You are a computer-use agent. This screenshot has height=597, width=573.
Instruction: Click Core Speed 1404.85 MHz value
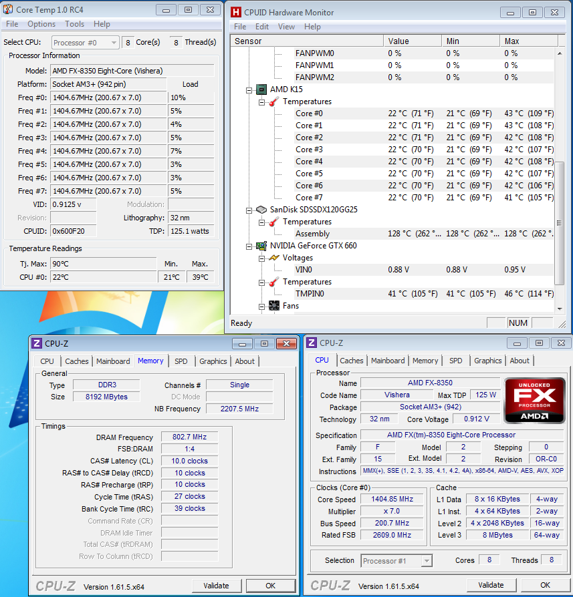tap(392, 499)
